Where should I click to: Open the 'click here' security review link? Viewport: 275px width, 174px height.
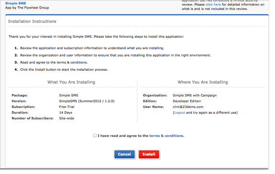point(213,4)
